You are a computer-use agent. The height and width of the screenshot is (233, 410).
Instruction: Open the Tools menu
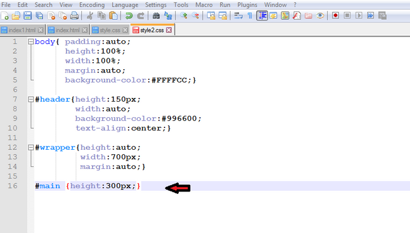coord(181,4)
